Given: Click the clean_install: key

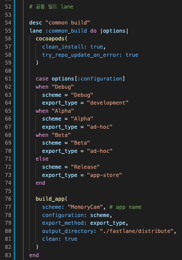Looking at the screenshot, I should pos(64,47).
